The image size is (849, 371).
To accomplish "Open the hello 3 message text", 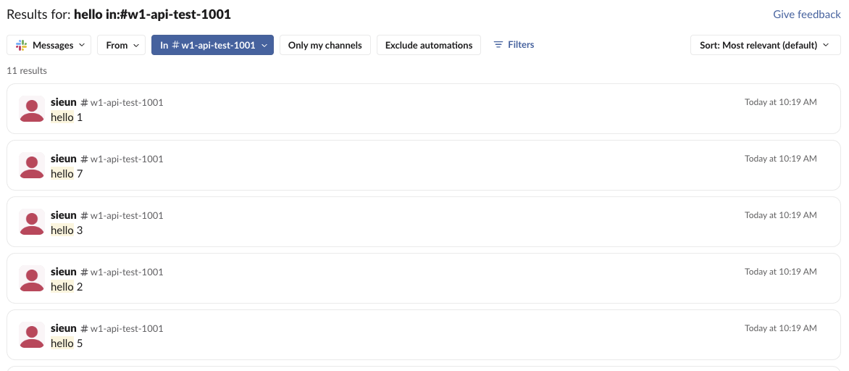I will [67, 230].
